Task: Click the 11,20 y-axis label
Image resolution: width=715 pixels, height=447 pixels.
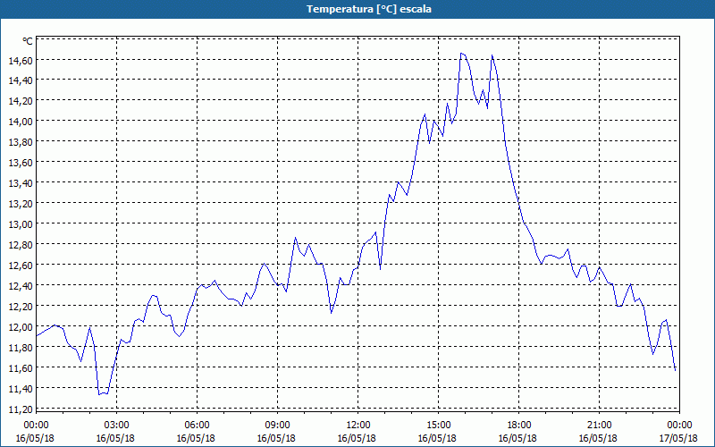Action: (21, 409)
